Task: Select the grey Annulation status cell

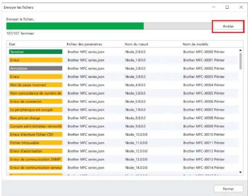Action: pos(36,68)
